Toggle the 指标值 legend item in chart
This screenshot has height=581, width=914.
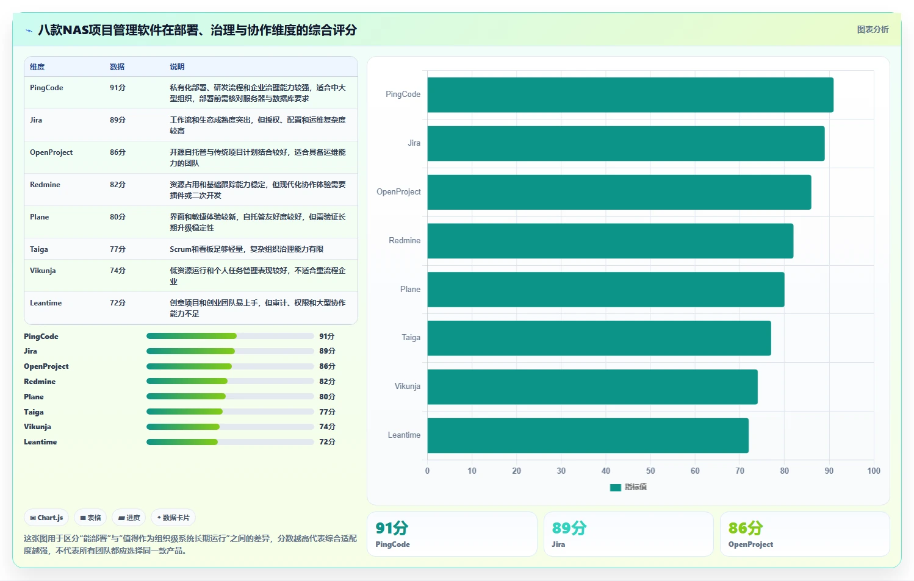(628, 487)
